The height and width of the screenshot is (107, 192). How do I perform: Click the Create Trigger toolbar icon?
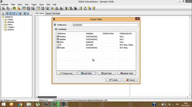[x=67, y=8]
